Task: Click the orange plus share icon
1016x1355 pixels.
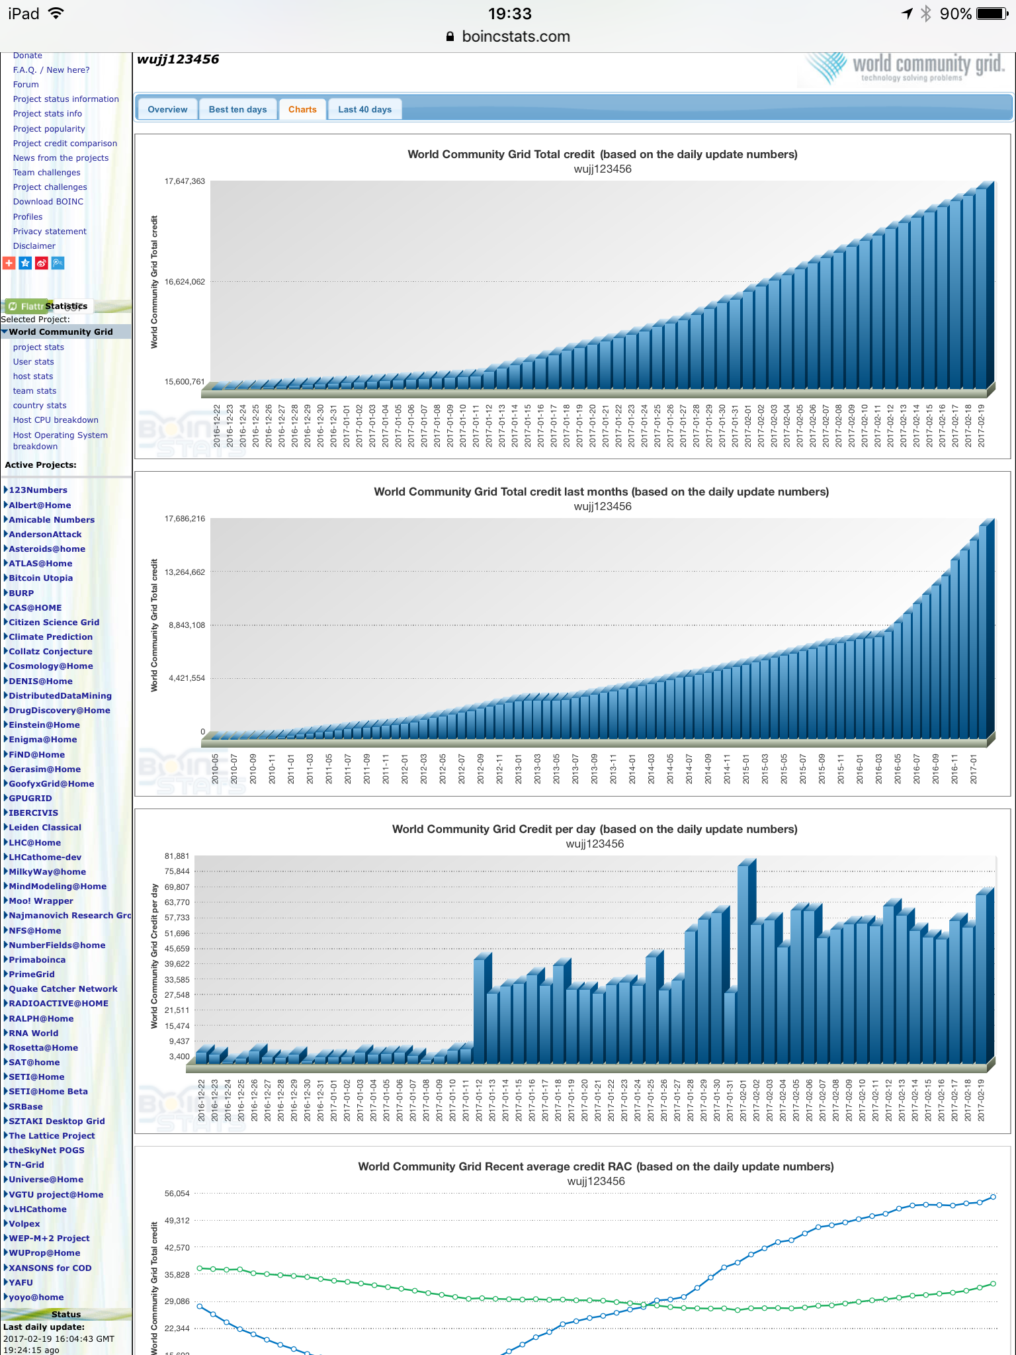Action: [x=9, y=263]
